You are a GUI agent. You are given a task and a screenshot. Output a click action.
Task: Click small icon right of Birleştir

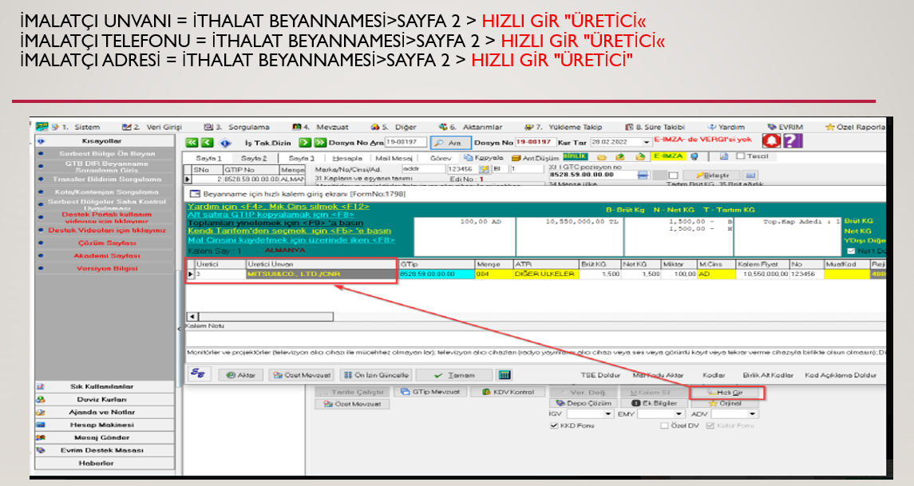click(750, 175)
